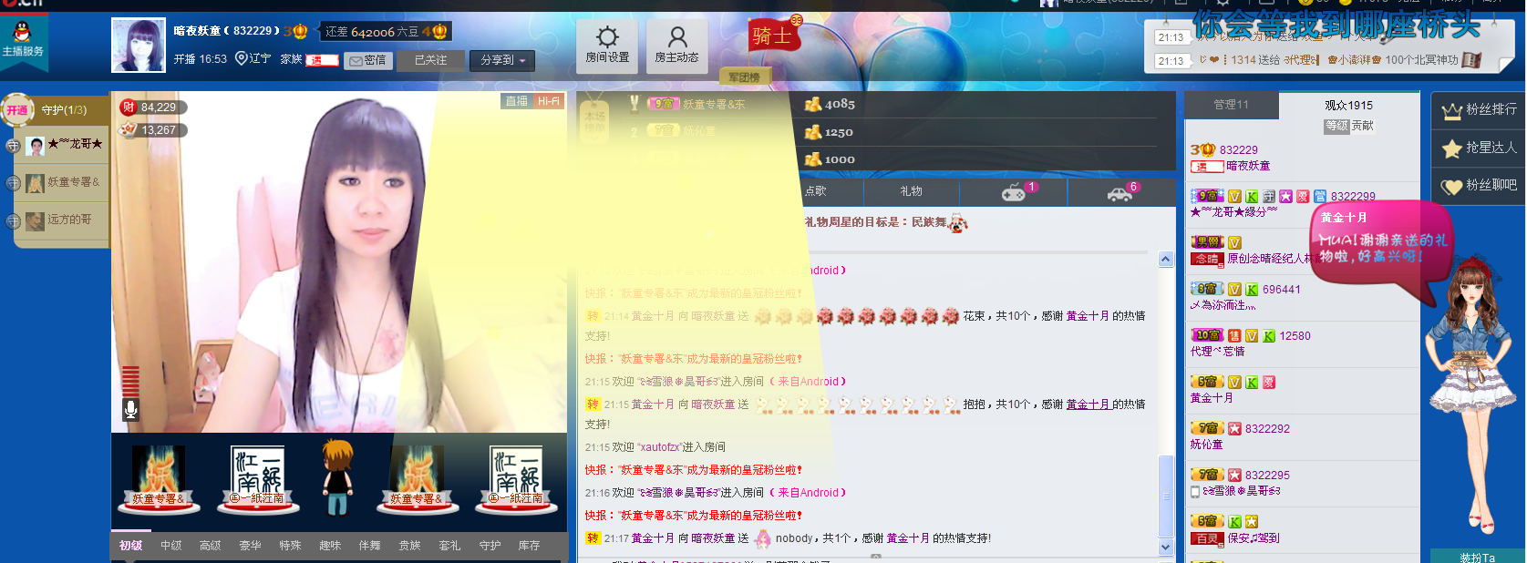Click 等级 sort label in audience panel

(x=1336, y=126)
